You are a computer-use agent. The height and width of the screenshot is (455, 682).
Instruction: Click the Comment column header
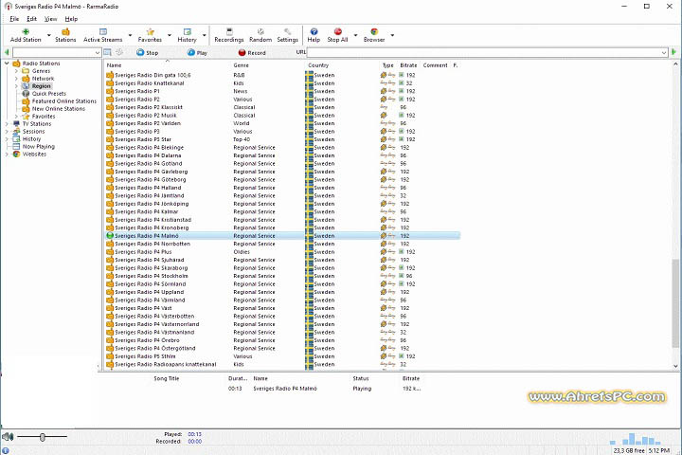click(x=435, y=65)
